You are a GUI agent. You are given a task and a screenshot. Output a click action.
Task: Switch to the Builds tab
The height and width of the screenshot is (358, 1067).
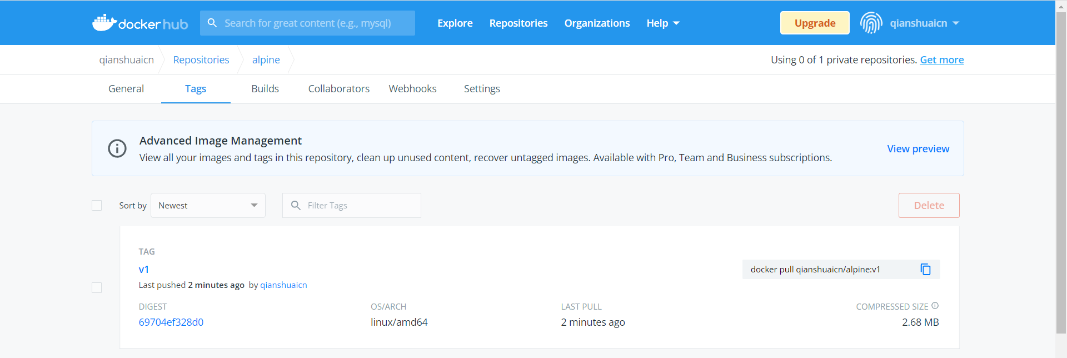[265, 88]
